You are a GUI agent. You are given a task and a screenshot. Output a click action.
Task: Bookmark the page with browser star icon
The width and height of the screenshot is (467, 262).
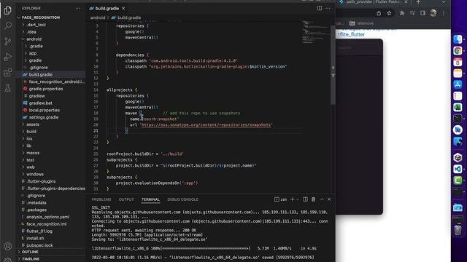[x=389, y=13]
